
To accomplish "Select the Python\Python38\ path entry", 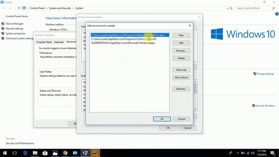I will (x=130, y=39).
